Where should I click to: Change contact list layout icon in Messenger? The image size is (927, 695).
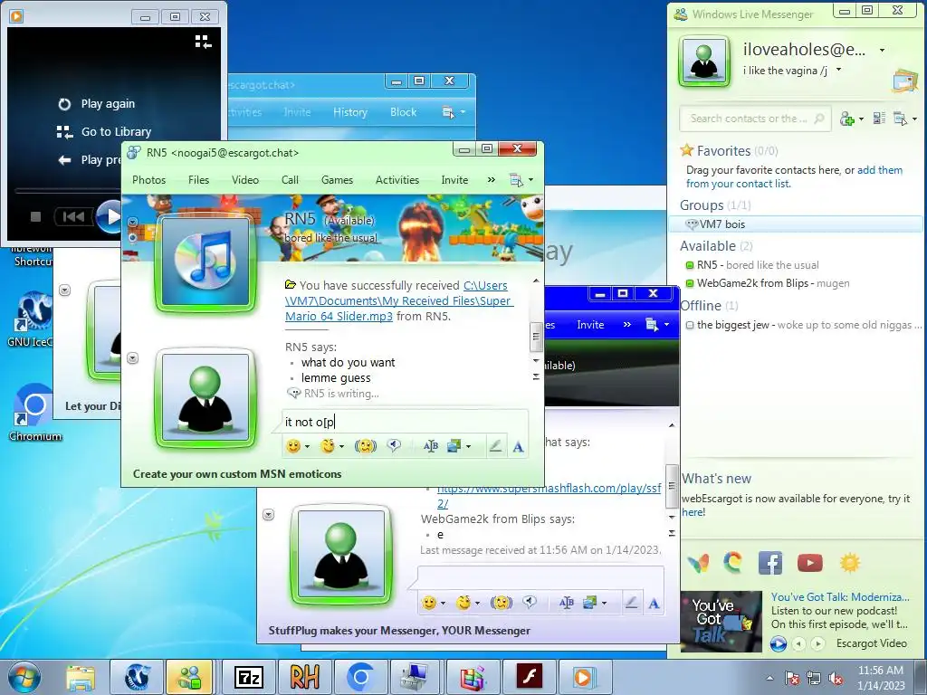pos(879,119)
